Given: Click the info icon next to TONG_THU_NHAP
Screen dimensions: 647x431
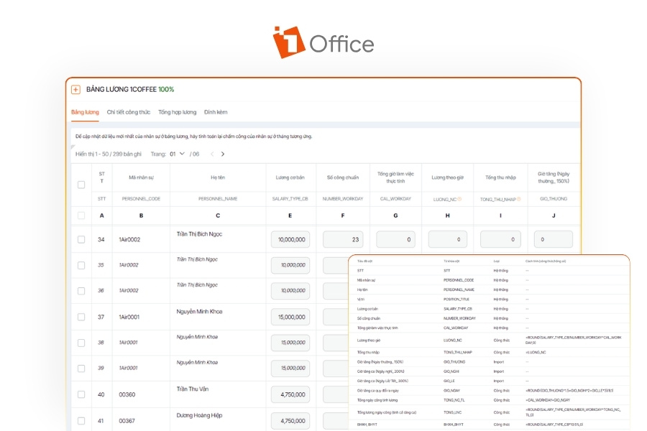Looking at the screenshot, I should 518,199.
